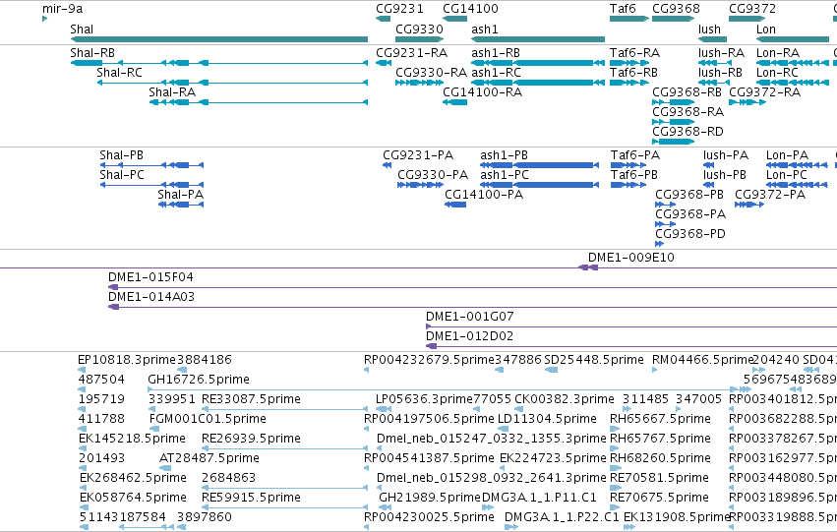Click the GH16726.5prime EST label
Image resolution: width=837 pixels, height=532 pixels.
[x=199, y=380]
